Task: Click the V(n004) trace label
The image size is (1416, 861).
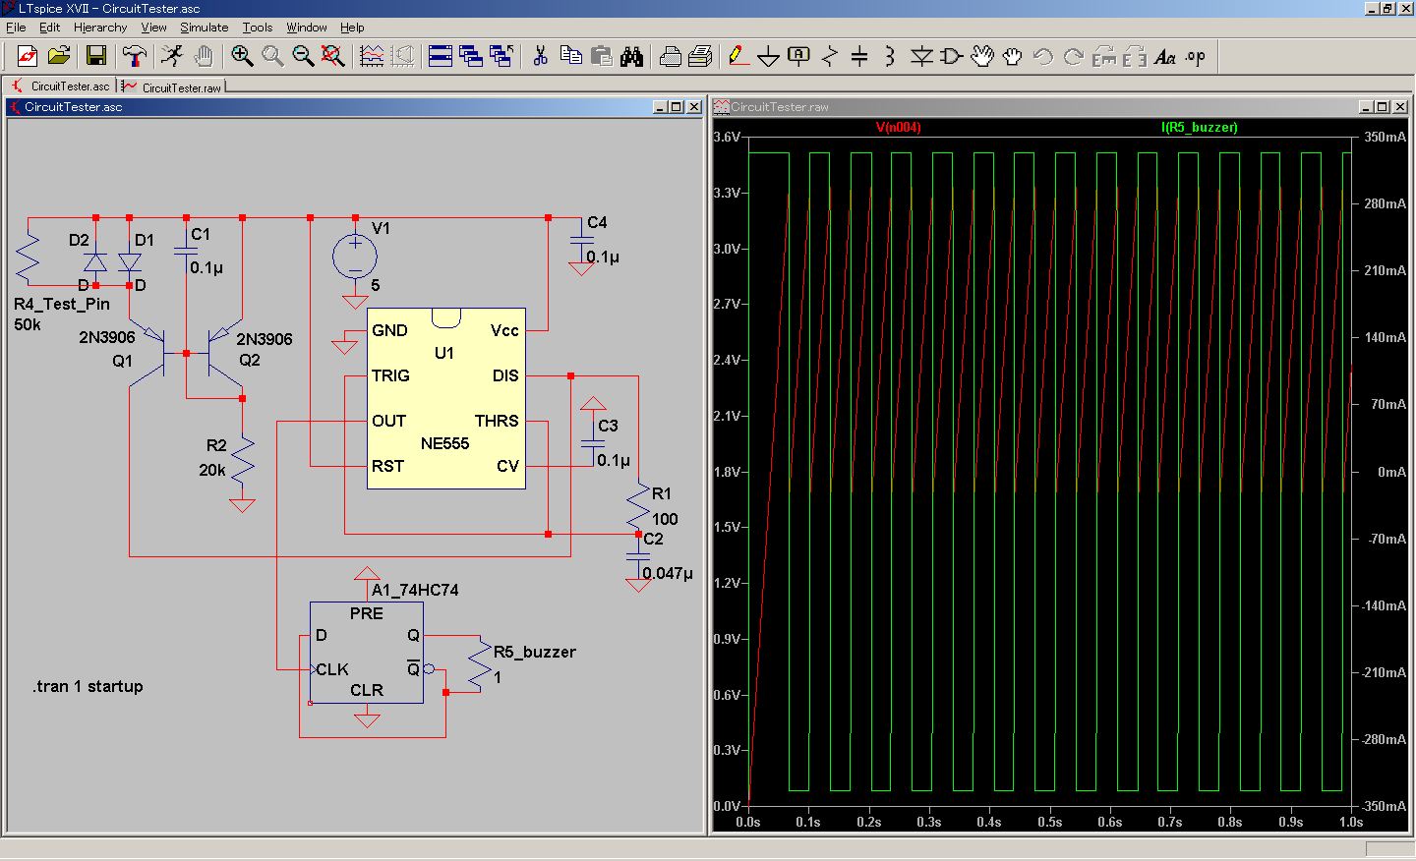Action: coord(898,127)
